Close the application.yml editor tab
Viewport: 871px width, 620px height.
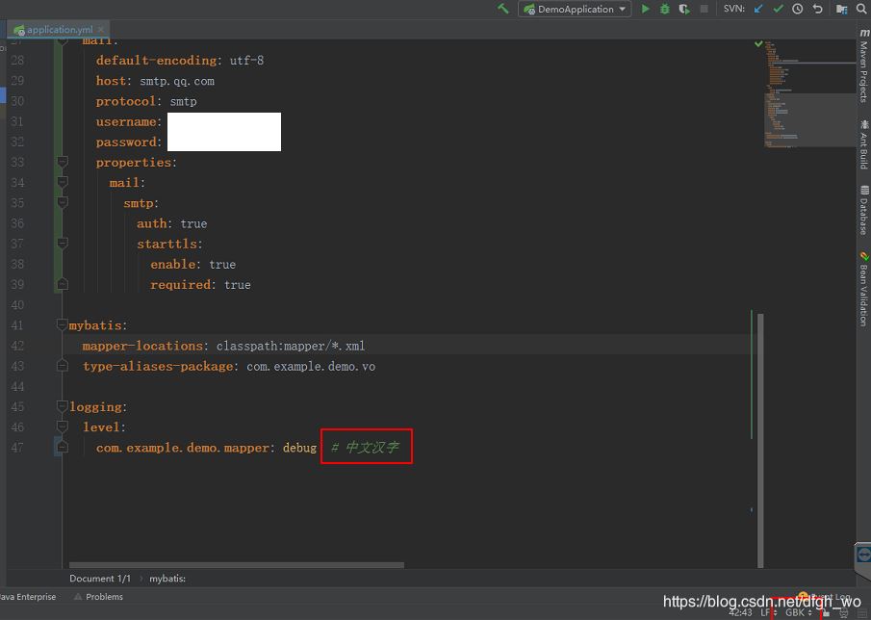[x=100, y=30]
